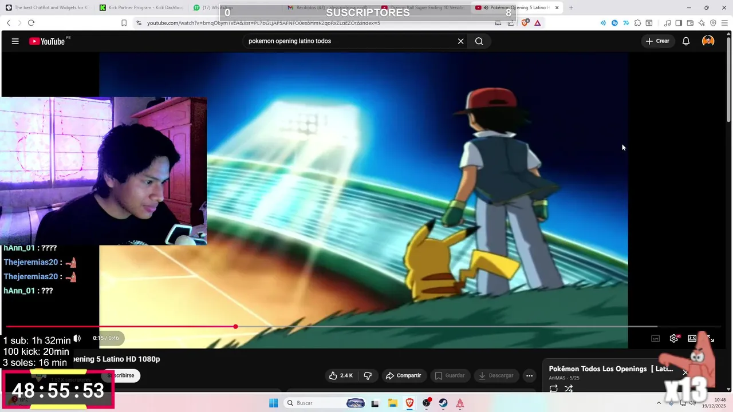Download video with Descargar button
The height and width of the screenshot is (412, 733).
[x=496, y=375]
